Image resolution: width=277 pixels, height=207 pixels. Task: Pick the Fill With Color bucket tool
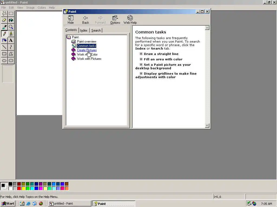point(11,20)
